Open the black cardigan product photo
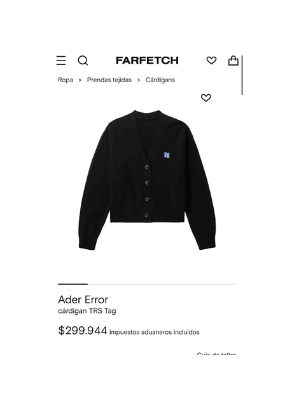 (147, 180)
